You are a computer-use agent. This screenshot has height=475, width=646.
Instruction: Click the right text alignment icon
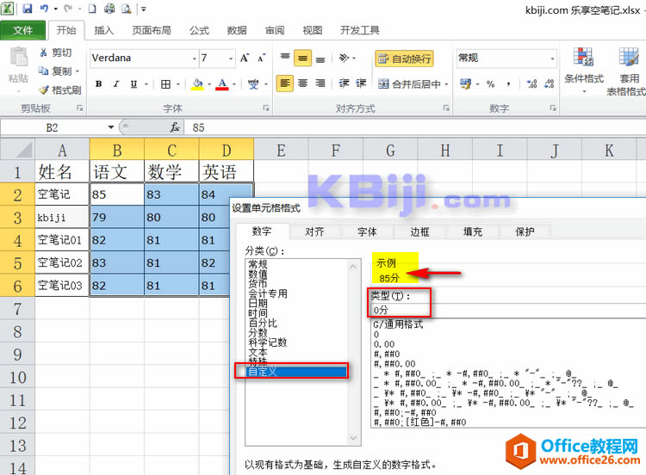point(320,83)
